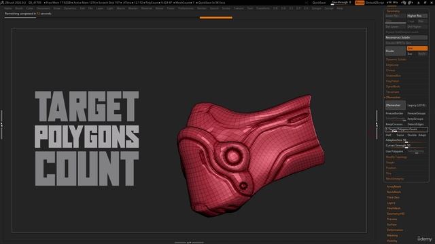Click the DefaultZScript button
The image size is (435, 244).
[375, 3]
